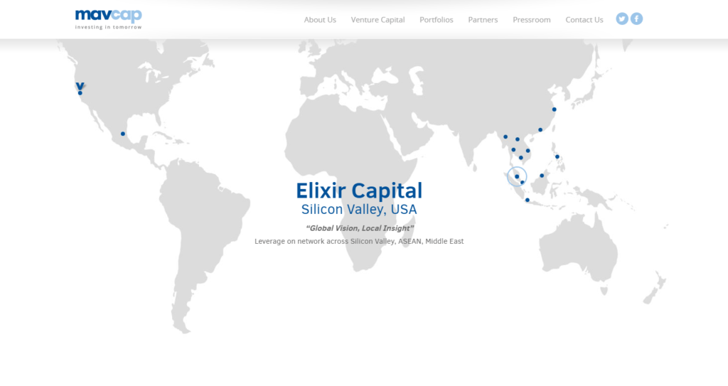The image size is (728, 386).
Task: Open the About Us menu
Action: (320, 19)
